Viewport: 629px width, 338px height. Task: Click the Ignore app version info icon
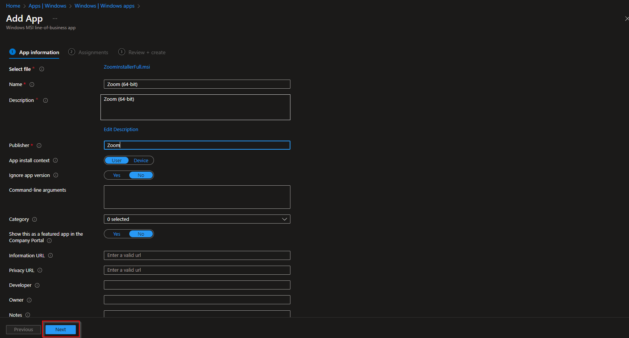56,175
